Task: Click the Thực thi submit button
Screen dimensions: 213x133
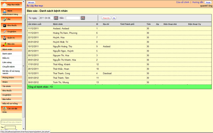Action: pos(106,18)
